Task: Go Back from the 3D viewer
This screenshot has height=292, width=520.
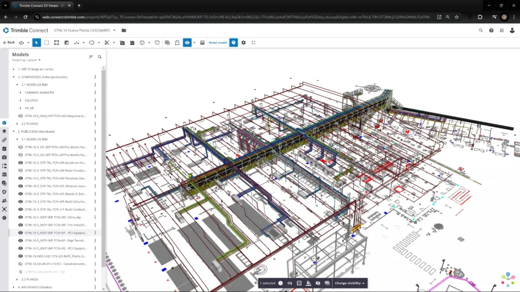Action: [9, 43]
